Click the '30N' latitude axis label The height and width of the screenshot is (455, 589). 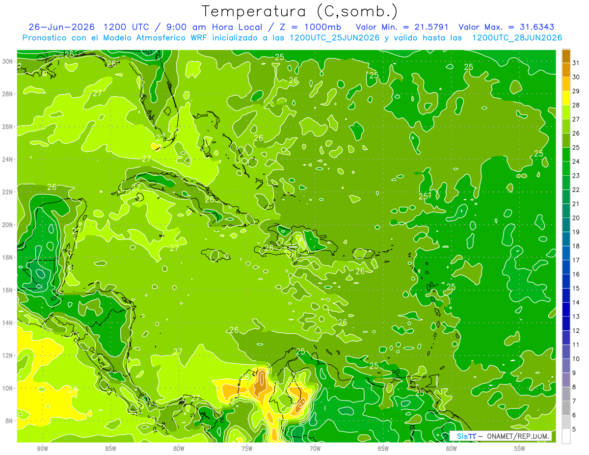click(x=7, y=61)
